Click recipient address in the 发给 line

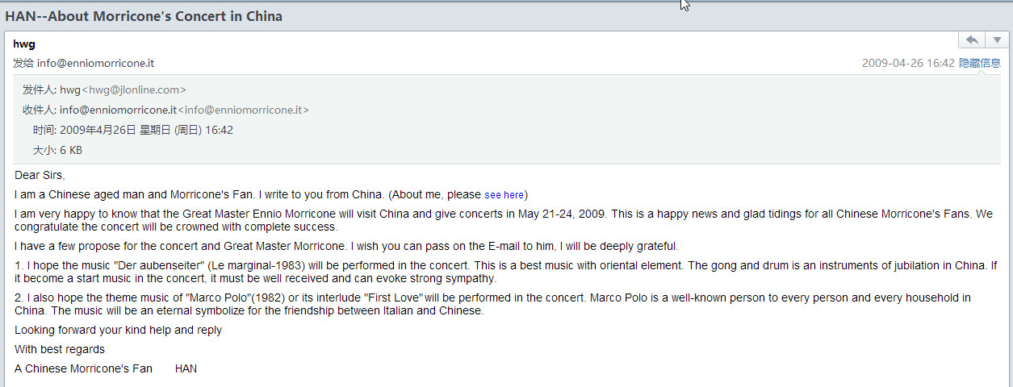click(95, 63)
